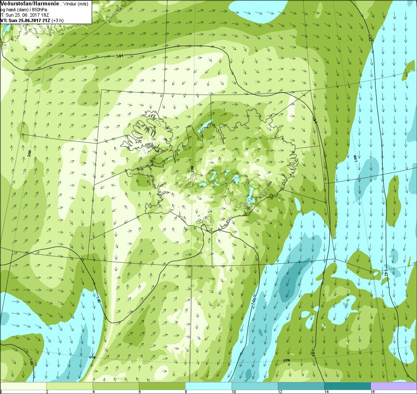The width and height of the screenshot is (417, 394).
Task: Click the legend tick value "2"
Action: 48,392
